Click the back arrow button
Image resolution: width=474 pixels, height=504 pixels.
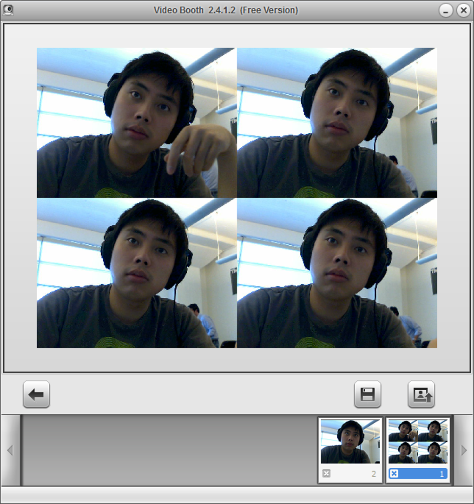tap(36, 394)
